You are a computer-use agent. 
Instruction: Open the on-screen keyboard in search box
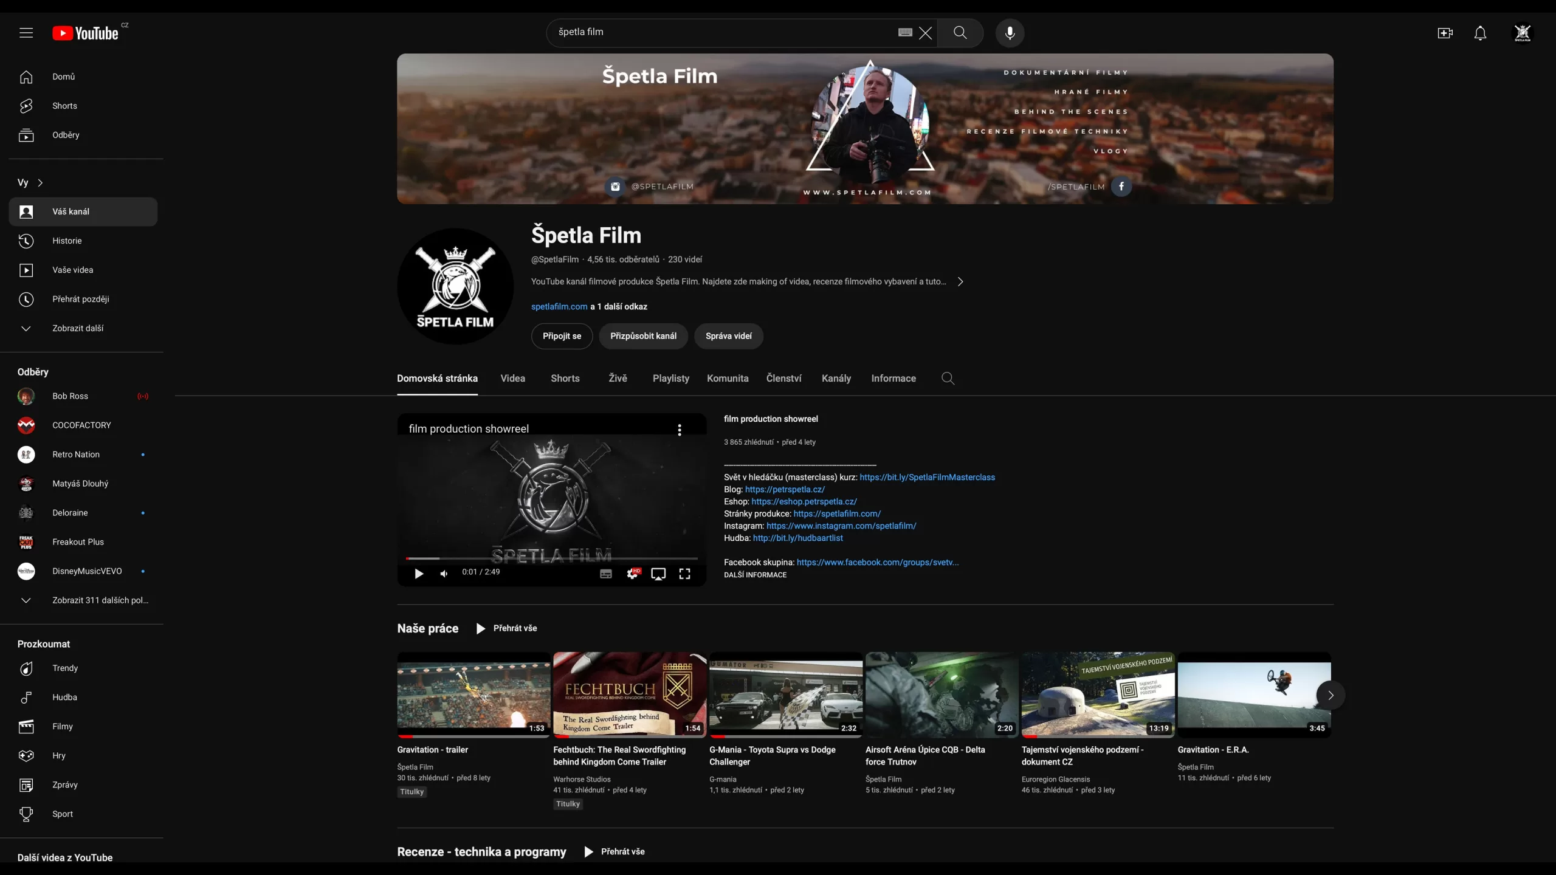click(x=905, y=32)
